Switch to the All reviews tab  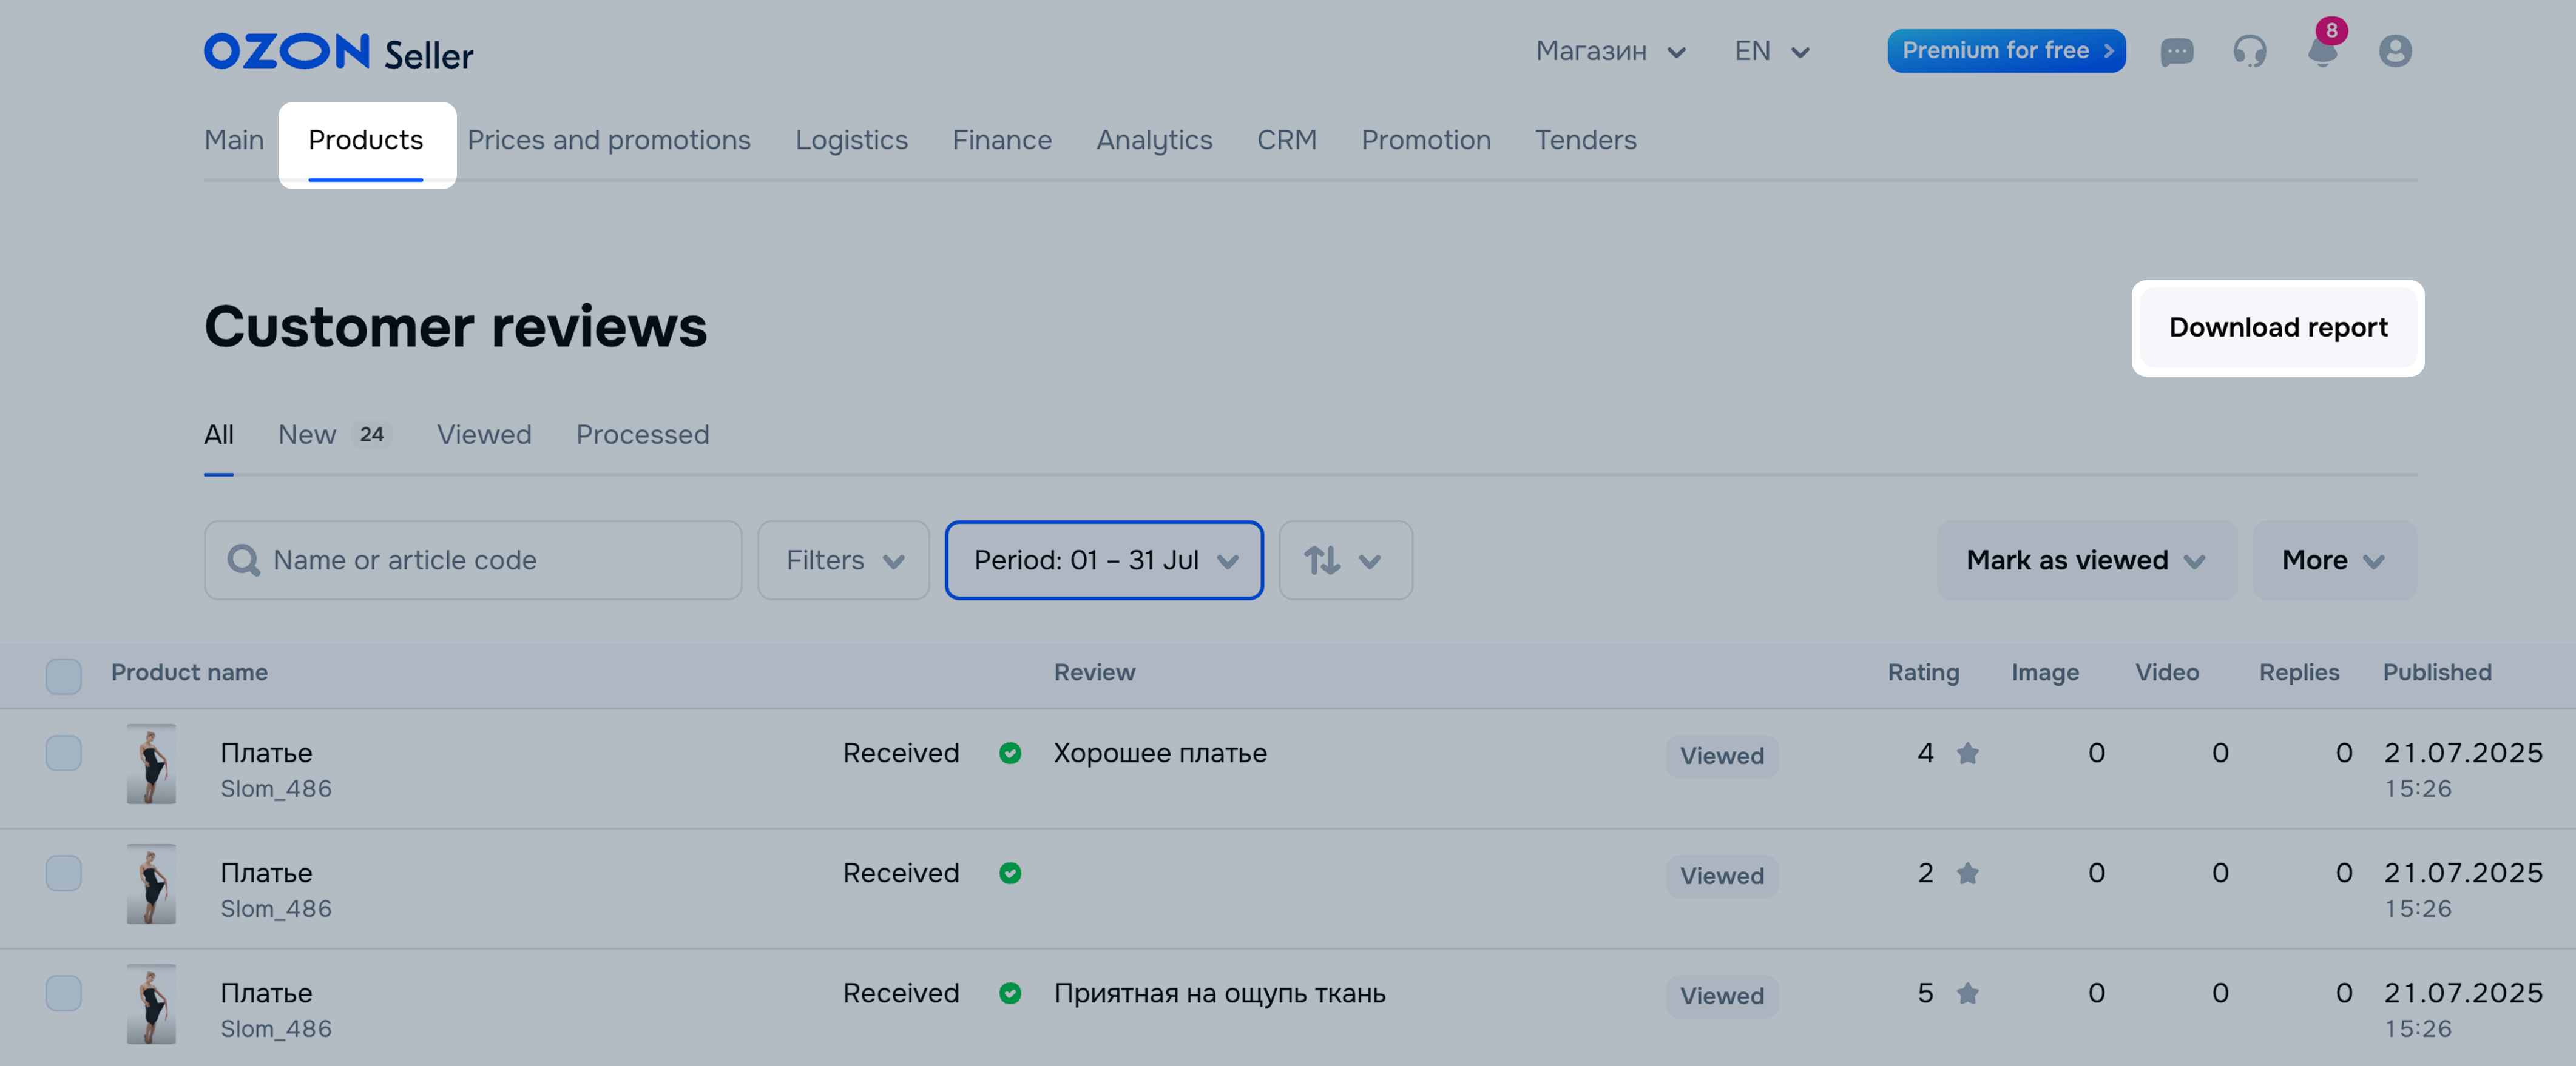click(219, 435)
